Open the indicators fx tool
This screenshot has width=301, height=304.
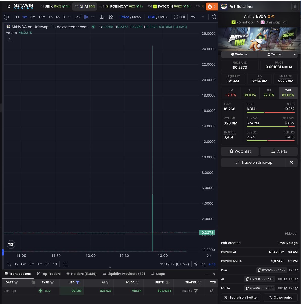point(102,17)
